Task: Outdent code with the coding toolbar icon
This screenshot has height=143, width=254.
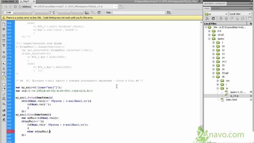Action: click(4, 115)
